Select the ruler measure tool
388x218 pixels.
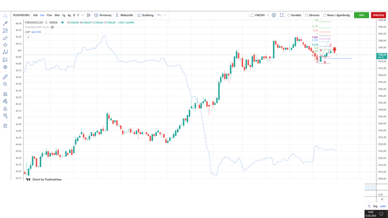point(5,77)
